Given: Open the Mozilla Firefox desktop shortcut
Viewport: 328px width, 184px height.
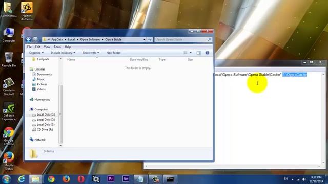Looking at the screenshot, I should coord(9,161).
